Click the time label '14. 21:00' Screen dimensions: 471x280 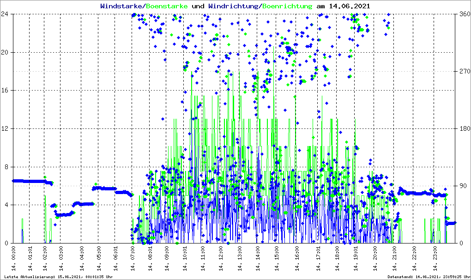coord(394,258)
